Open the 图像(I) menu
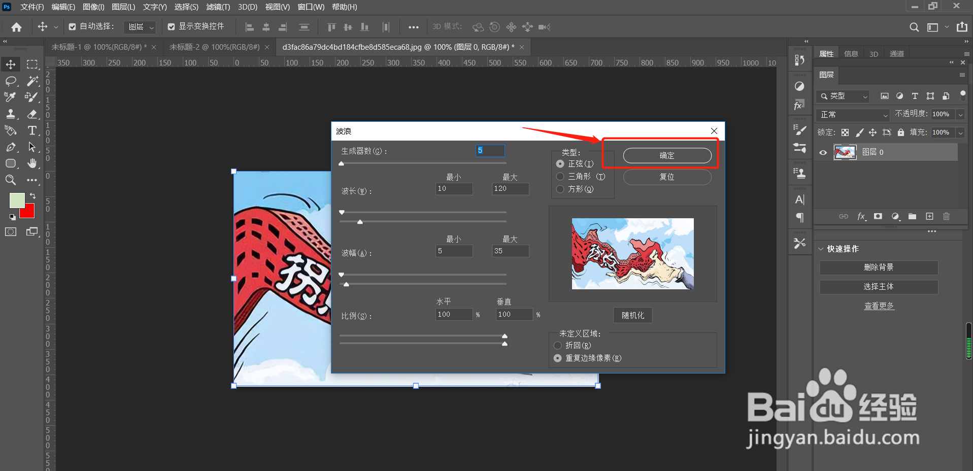Image resolution: width=973 pixels, height=471 pixels. click(x=93, y=7)
